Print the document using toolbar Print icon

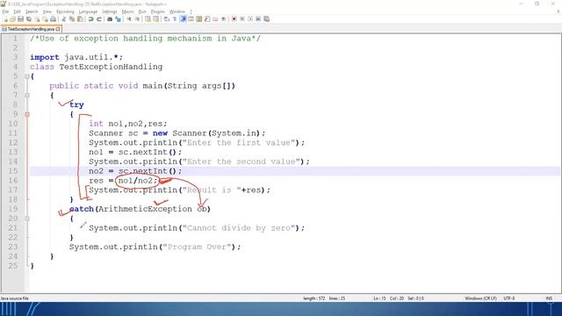tap(53, 19)
